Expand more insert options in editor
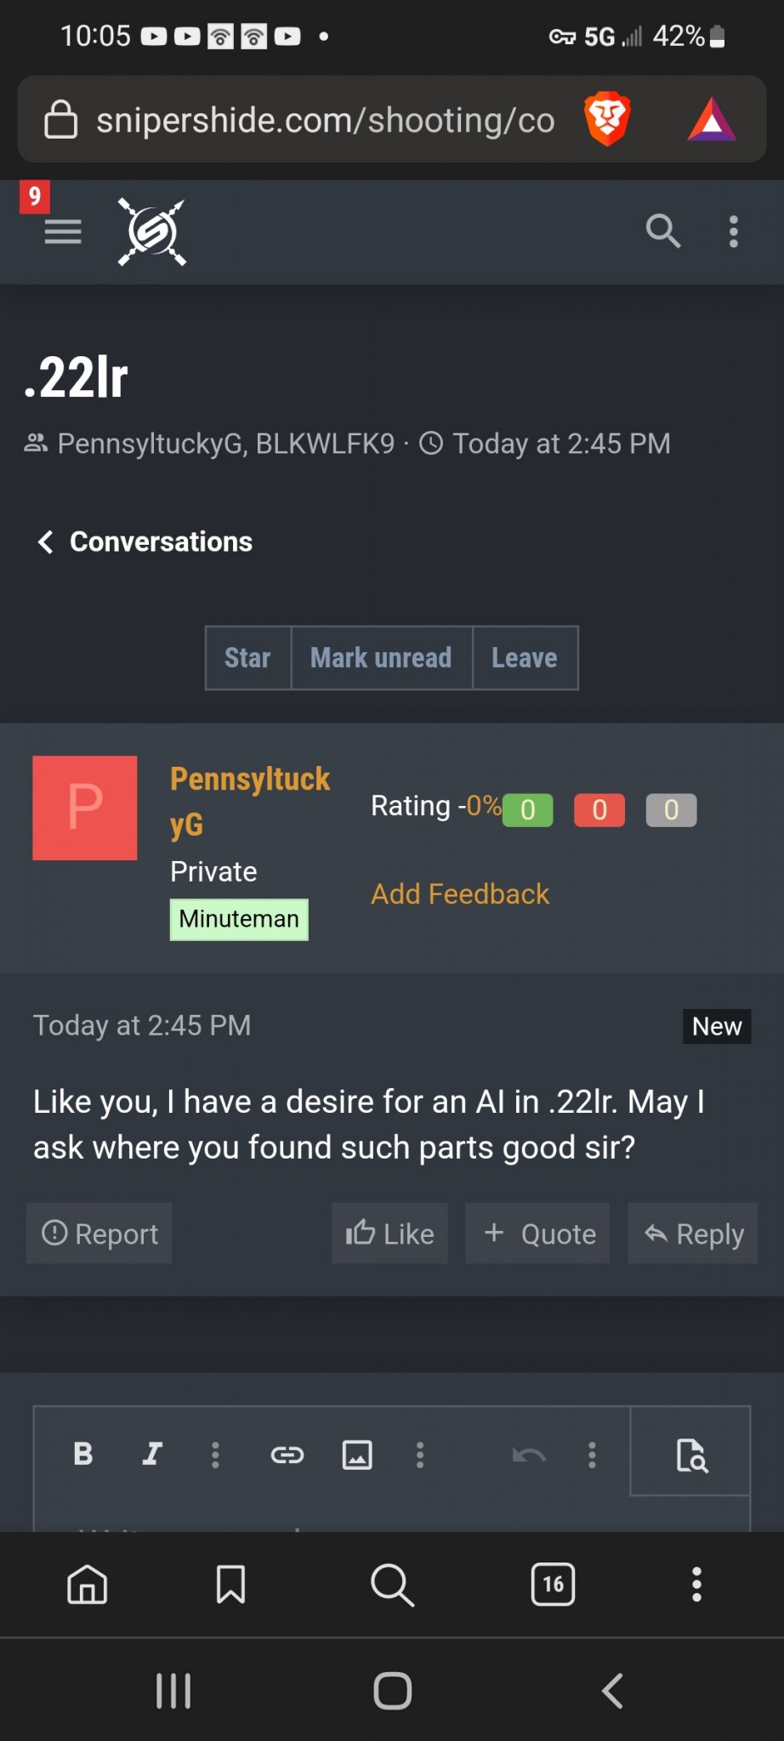Screen dimensions: 784x1741 pos(420,1455)
